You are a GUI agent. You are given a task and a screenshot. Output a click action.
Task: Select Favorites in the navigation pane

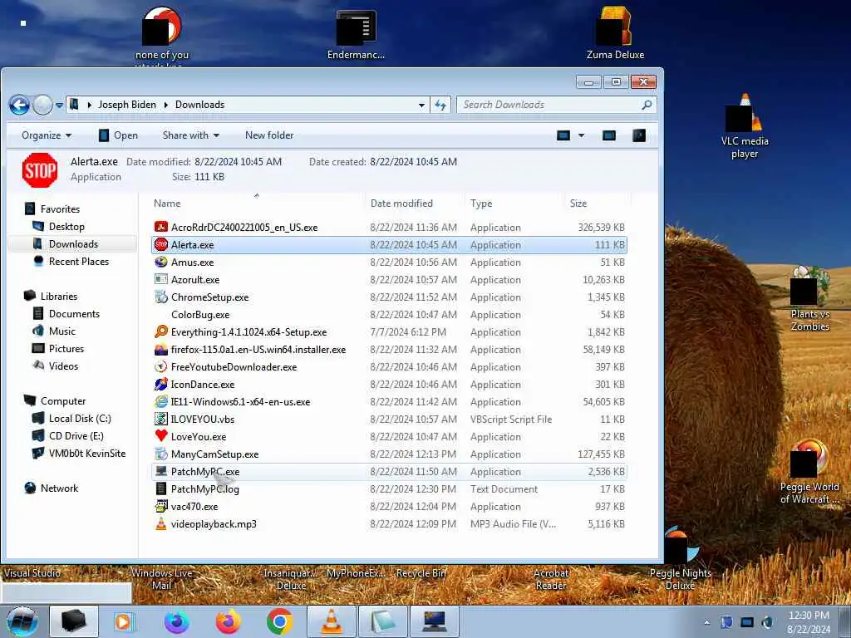[52, 209]
